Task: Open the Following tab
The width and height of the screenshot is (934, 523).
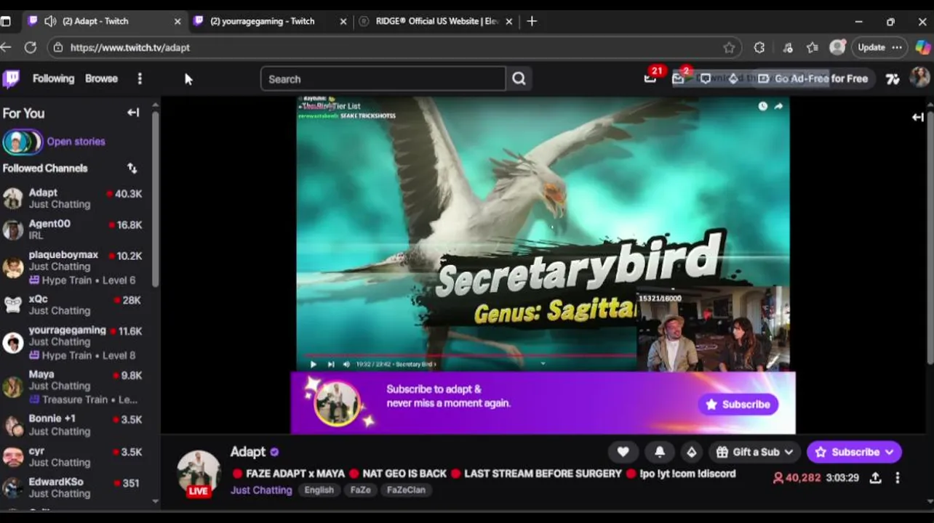Action: (x=53, y=78)
